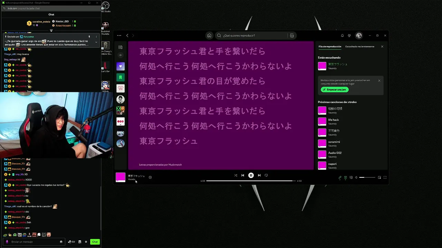Open Spotify three-dot main menu
The width and height of the screenshot is (442, 248).
(x=119, y=35)
